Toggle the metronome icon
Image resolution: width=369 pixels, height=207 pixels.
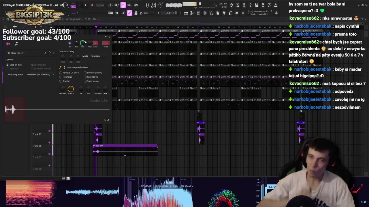pos(110,5)
